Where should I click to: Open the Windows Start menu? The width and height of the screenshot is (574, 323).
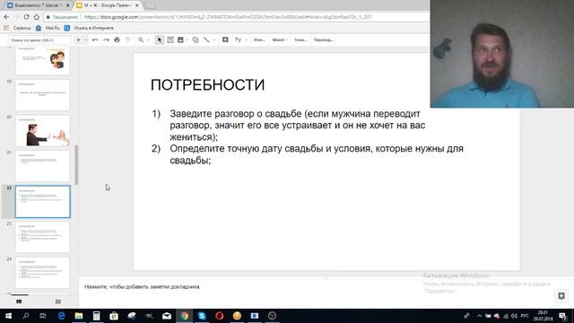tap(8, 316)
